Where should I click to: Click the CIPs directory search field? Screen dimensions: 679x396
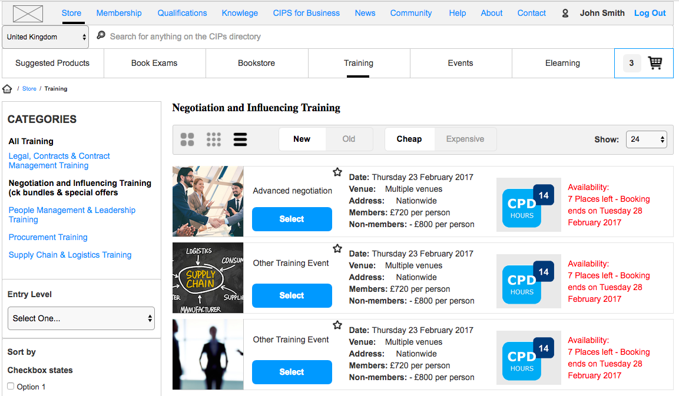click(x=381, y=37)
